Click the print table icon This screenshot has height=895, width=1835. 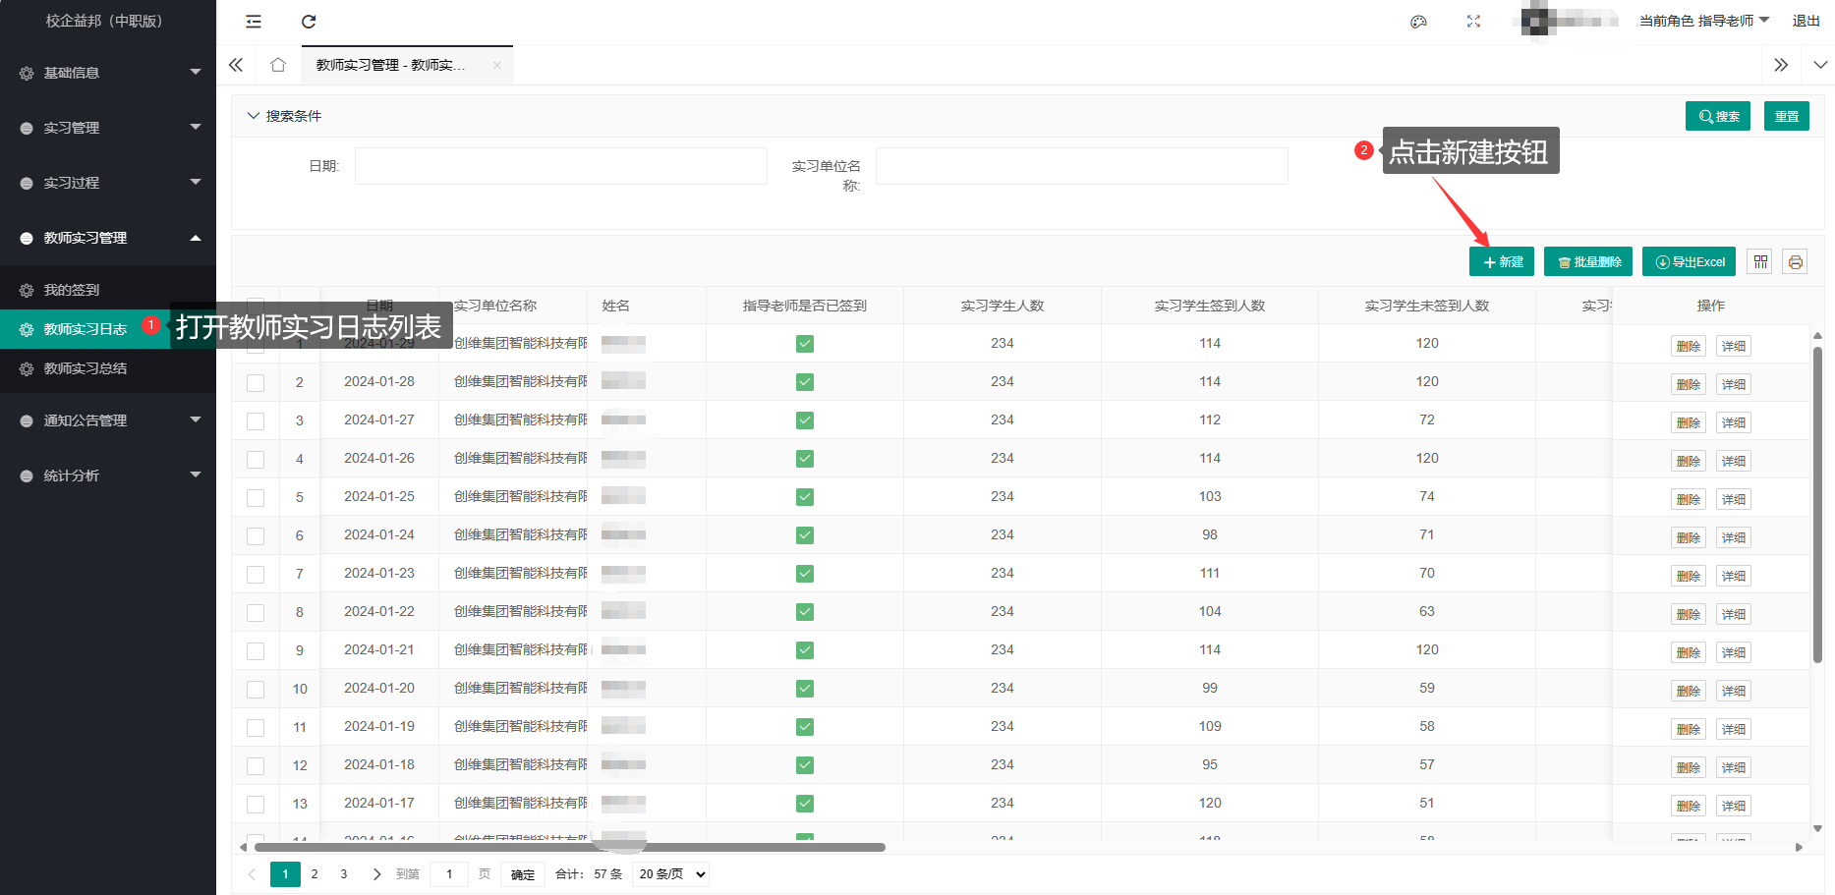1796,262
